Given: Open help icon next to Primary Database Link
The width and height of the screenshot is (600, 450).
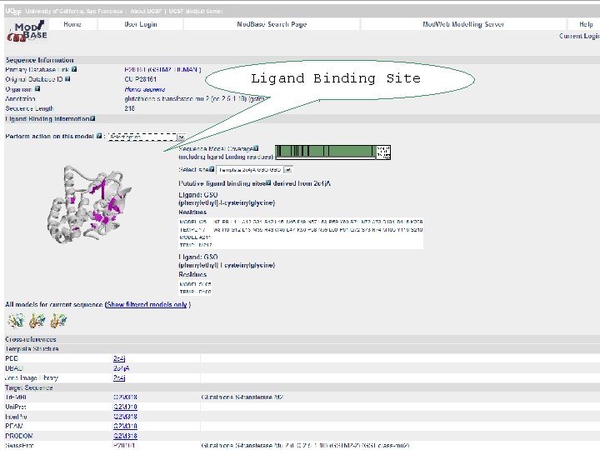Looking at the screenshot, I should tap(74, 69).
